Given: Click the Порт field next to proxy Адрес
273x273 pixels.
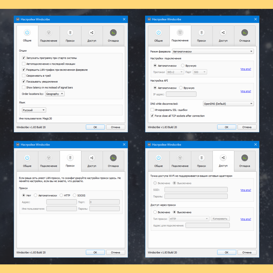Looking at the screenshot, I should (104, 202).
